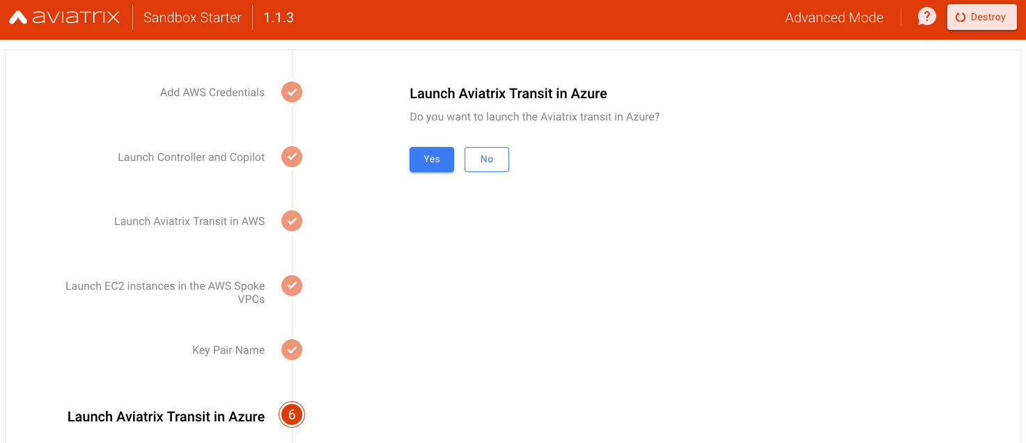Click the Destroy button
Image resolution: width=1026 pixels, height=443 pixels.
(x=981, y=17)
